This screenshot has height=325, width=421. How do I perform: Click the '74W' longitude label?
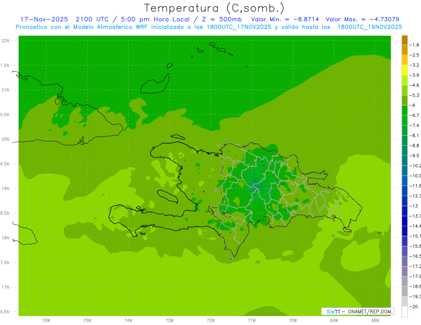click(128, 320)
